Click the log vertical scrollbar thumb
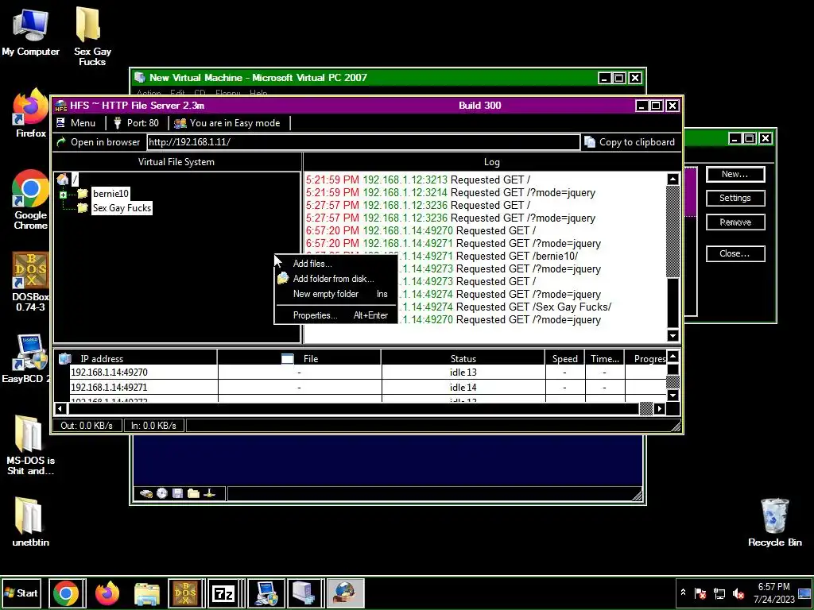The height and width of the screenshot is (610, 814). pos(673,232)
